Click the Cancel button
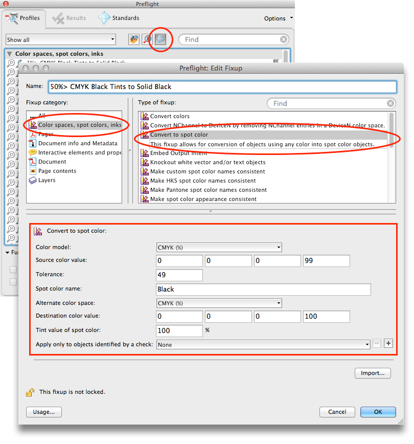This screenshot has height=444, width=414. 337,412
